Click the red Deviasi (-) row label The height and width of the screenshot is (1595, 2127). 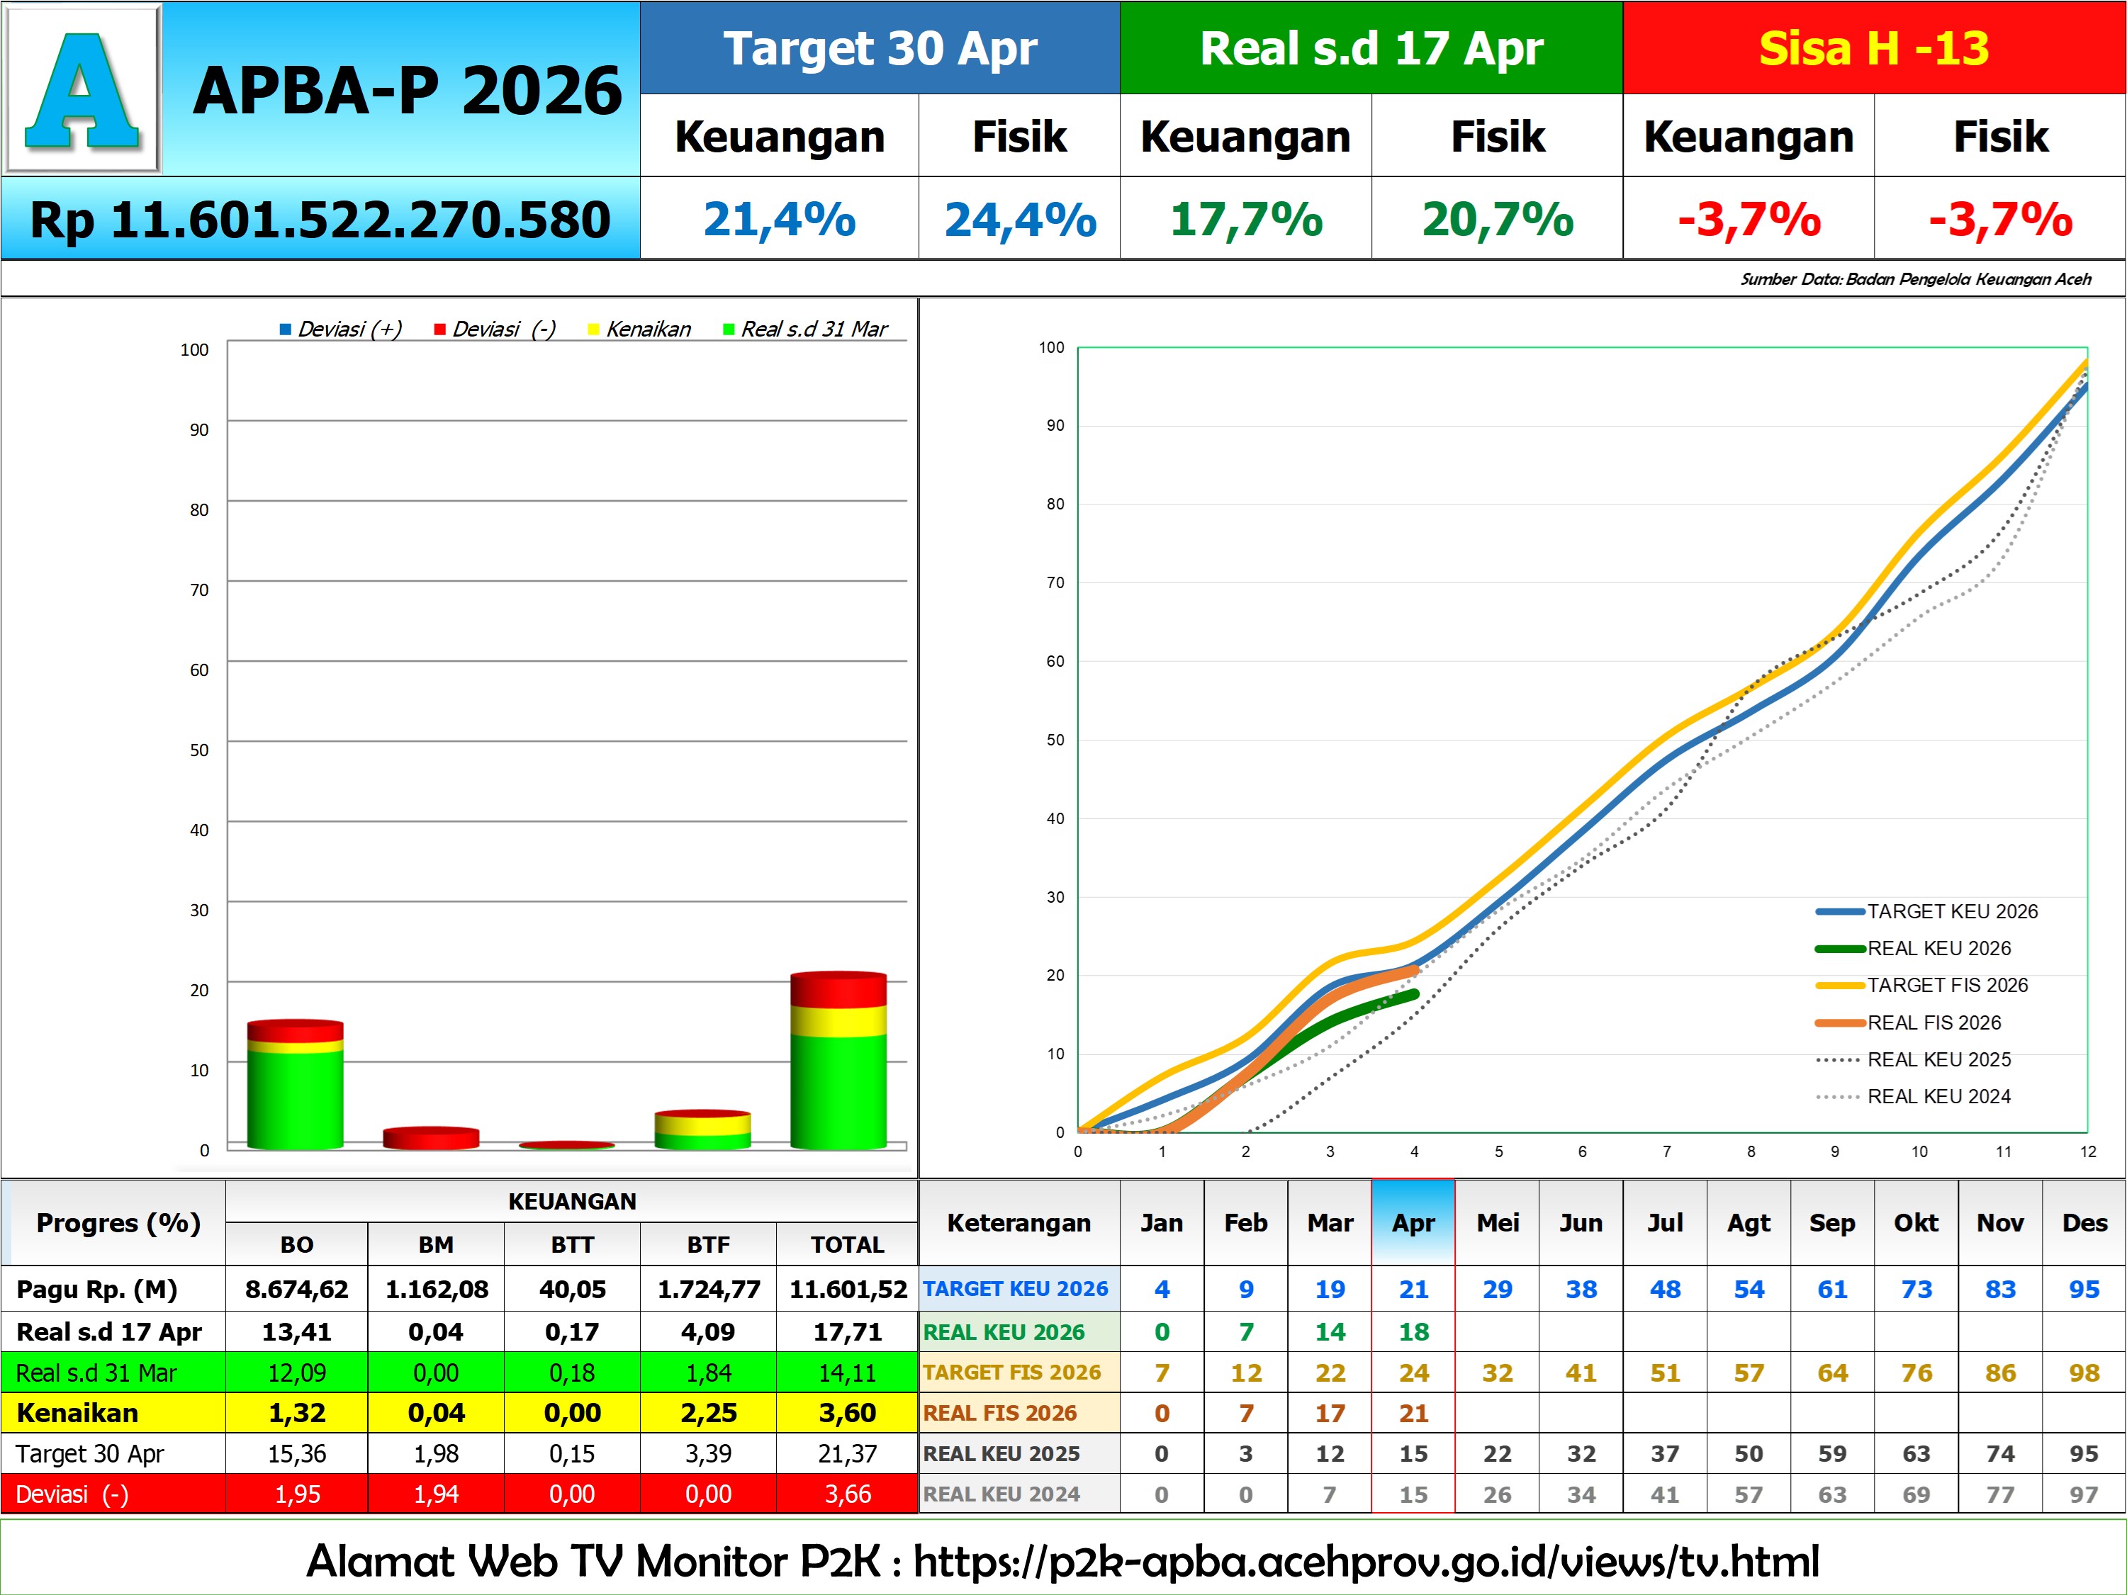click(x=72, y=1494)
